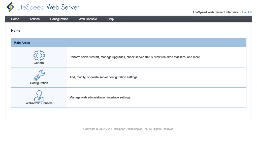The image size is (257, 143).
Task: Click the LiteSpeed Web Server logo
Action: tap(43, 7)
